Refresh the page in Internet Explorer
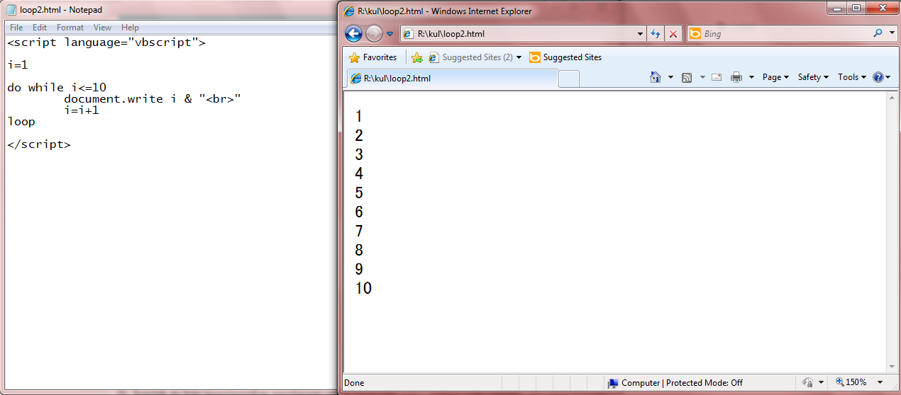Screen dimensions: 901x395 click(656, 33)
